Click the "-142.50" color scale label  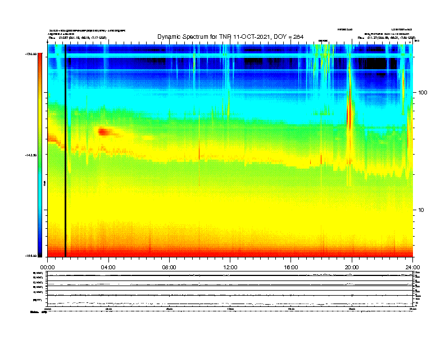(31, 155)
